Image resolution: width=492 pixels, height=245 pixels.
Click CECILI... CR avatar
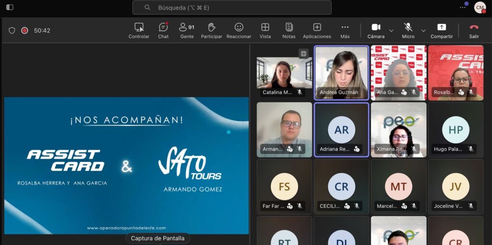(x=342, y=187)
